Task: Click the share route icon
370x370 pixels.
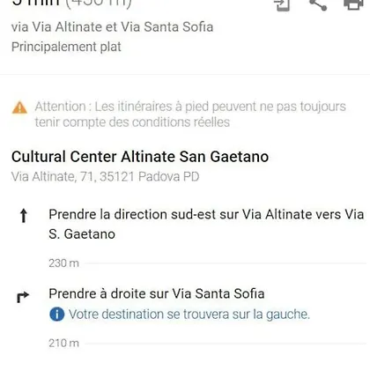Action: tap(318, 5)
